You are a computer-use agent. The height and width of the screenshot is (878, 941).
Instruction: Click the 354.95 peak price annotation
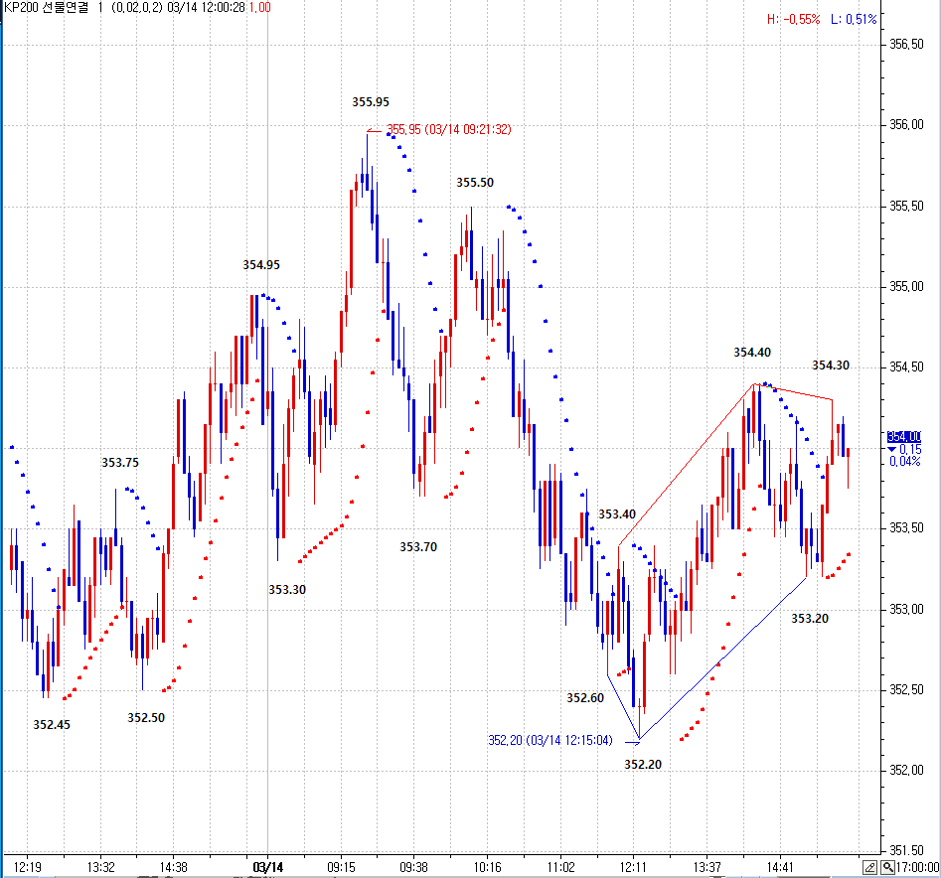[261, 265]
